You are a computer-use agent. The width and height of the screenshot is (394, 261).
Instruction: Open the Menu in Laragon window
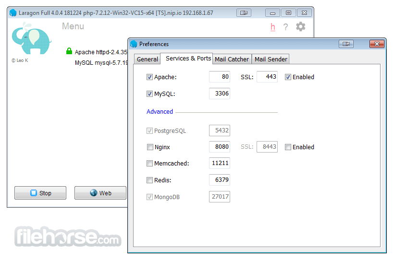[73, 26]
